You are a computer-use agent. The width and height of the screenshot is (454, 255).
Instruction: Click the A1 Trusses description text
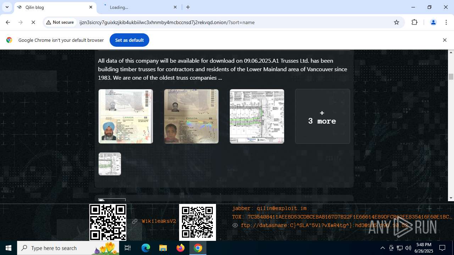point(223,69)
